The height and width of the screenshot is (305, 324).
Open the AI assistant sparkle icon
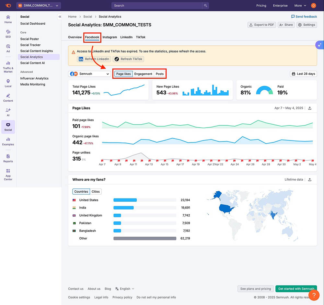pyautogui.click(x=319, y=45)
